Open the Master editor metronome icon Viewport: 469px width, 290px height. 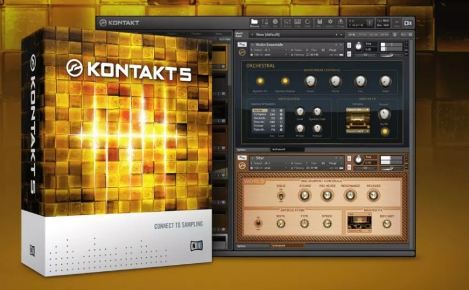coord(265,22)
